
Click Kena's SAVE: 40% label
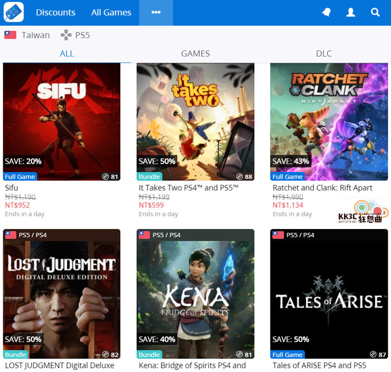[157, 339]
